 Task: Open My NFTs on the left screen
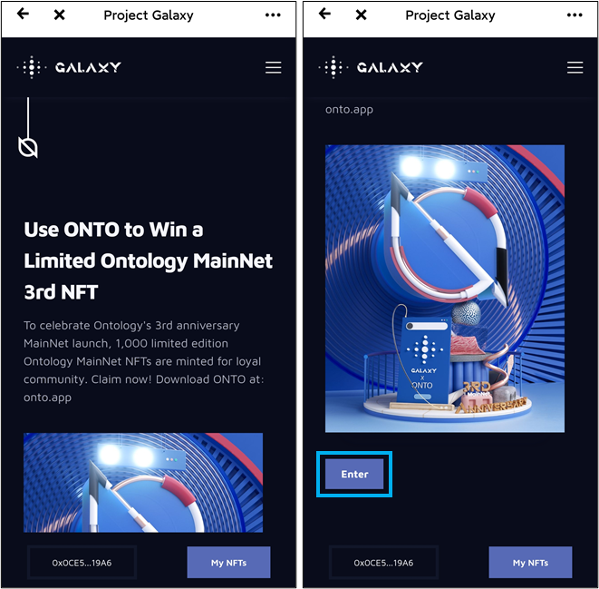click(229, 563)
